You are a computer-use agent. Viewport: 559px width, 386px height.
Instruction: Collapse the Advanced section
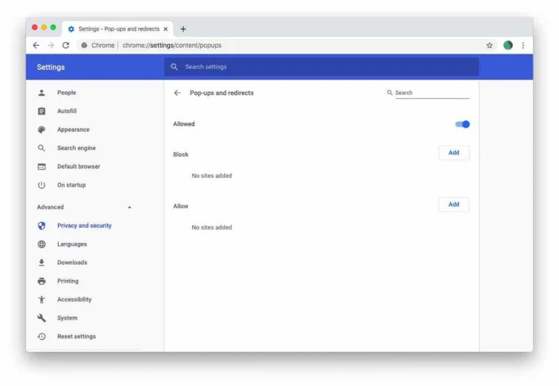coord(129,207)
